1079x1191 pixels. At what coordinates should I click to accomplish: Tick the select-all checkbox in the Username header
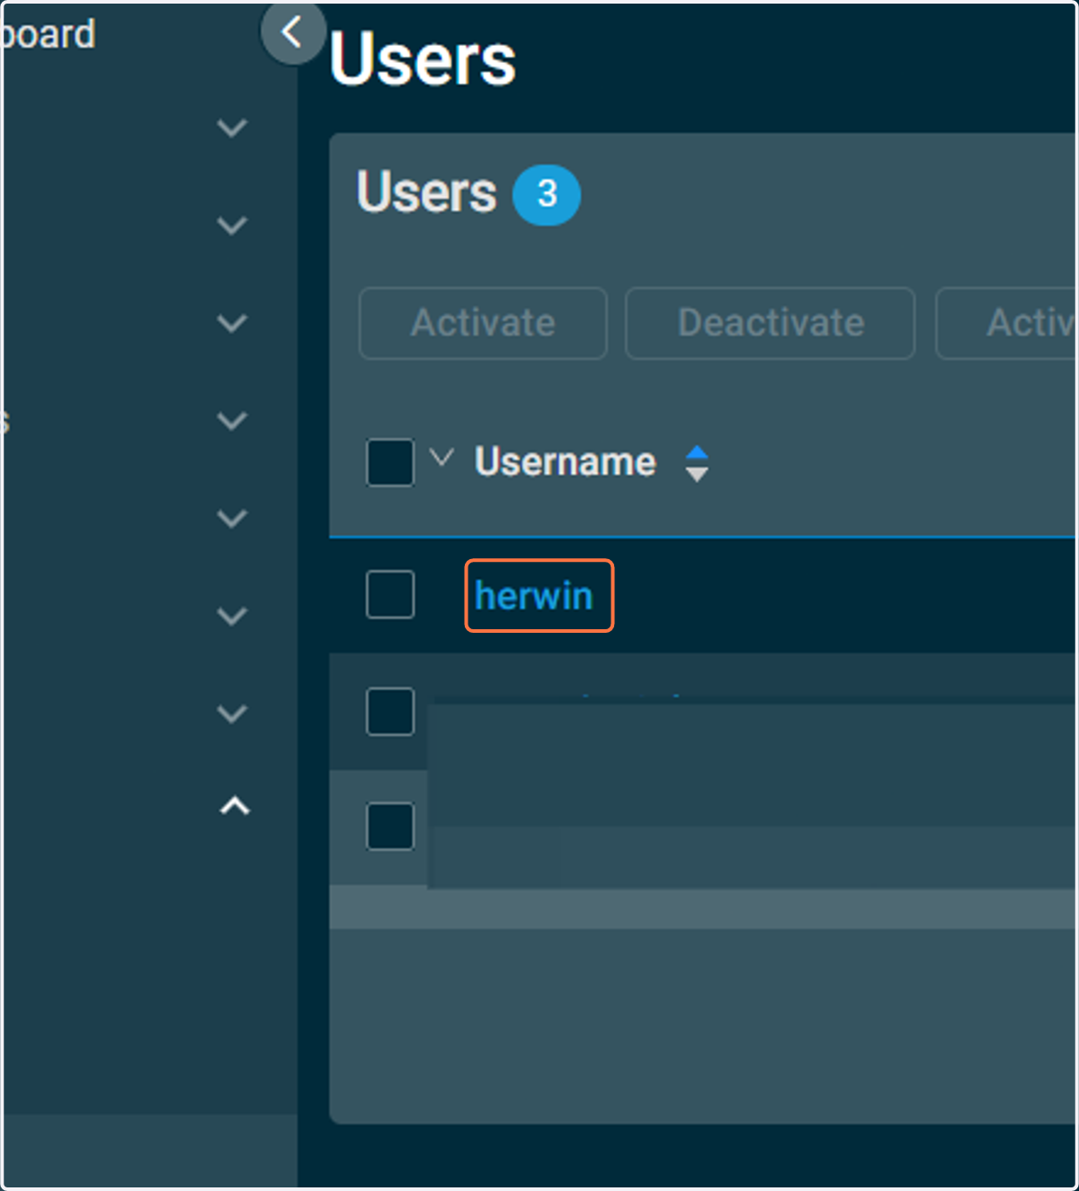(390, 463)
